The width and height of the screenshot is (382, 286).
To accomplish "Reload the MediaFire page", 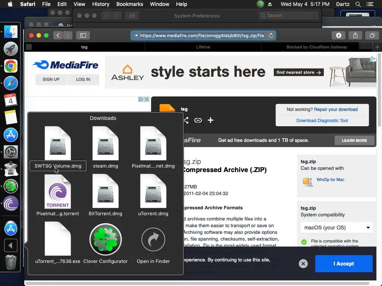I will pos(271,35).
